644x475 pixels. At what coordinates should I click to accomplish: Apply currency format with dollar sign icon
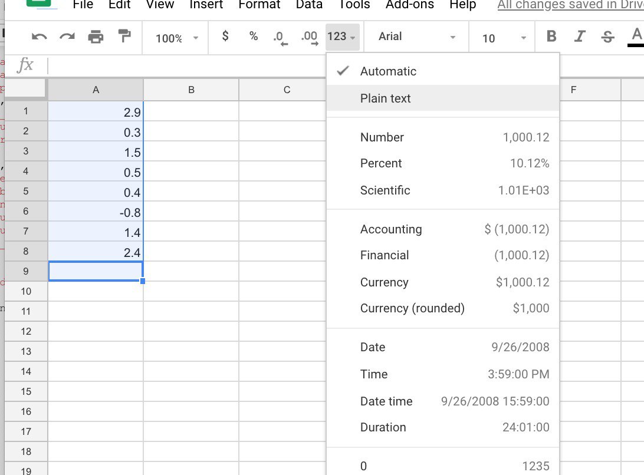pyautogui.click(x=225, y=37)
